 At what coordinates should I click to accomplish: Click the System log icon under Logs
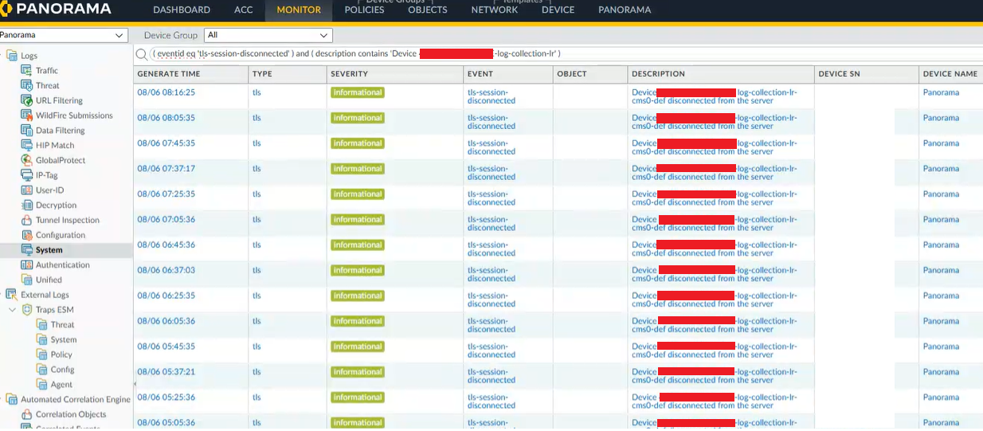26,250
